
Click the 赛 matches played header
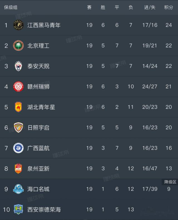click(89, 7)
